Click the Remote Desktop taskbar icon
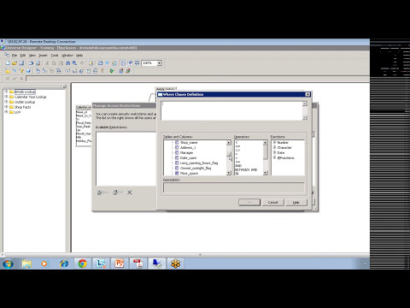The width and height of the screenshot is (410, 308). pyautogui.click(x=157, y=264)
